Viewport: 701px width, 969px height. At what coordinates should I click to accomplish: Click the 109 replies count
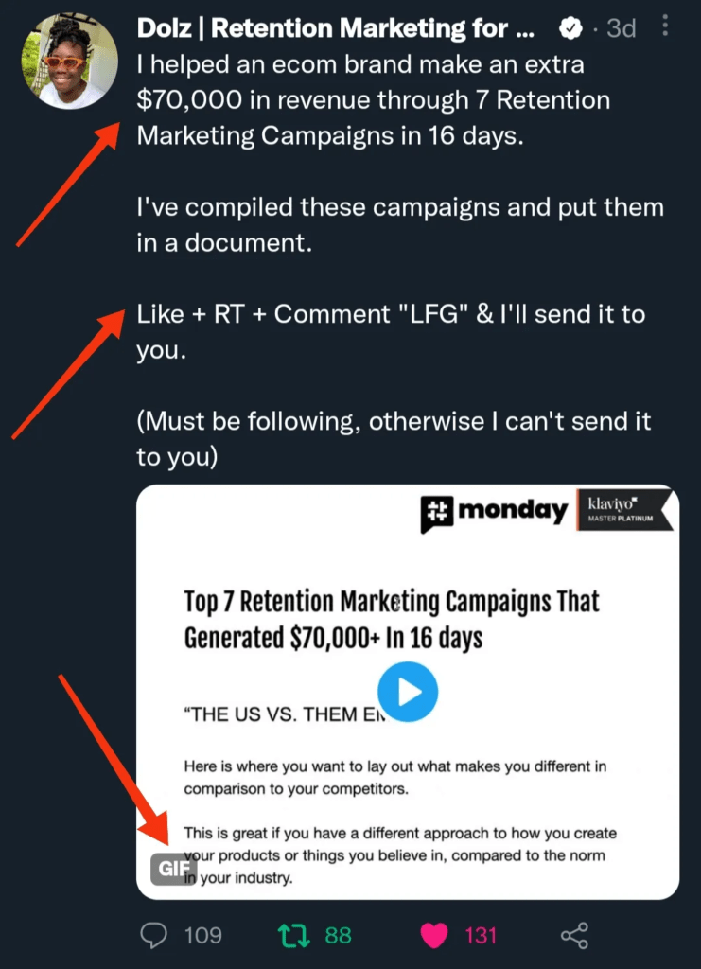pos(202,936)
